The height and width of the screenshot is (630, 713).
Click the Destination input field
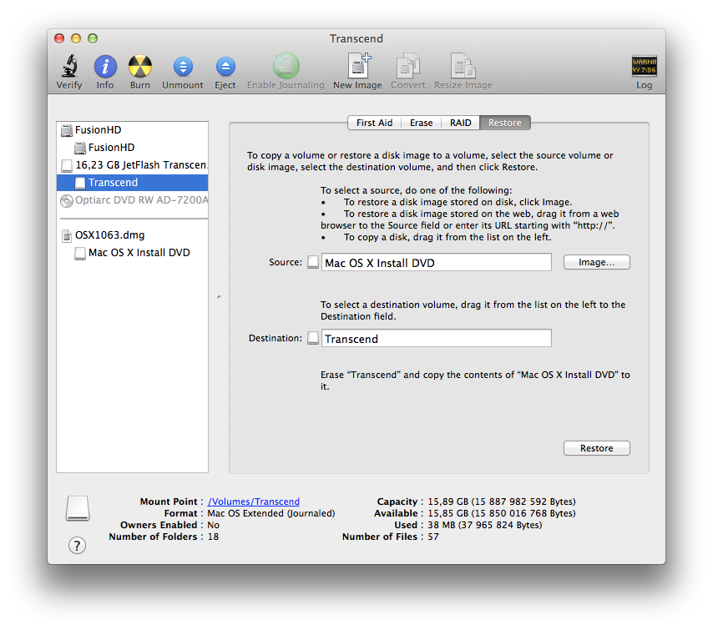(x=437, y=338)
